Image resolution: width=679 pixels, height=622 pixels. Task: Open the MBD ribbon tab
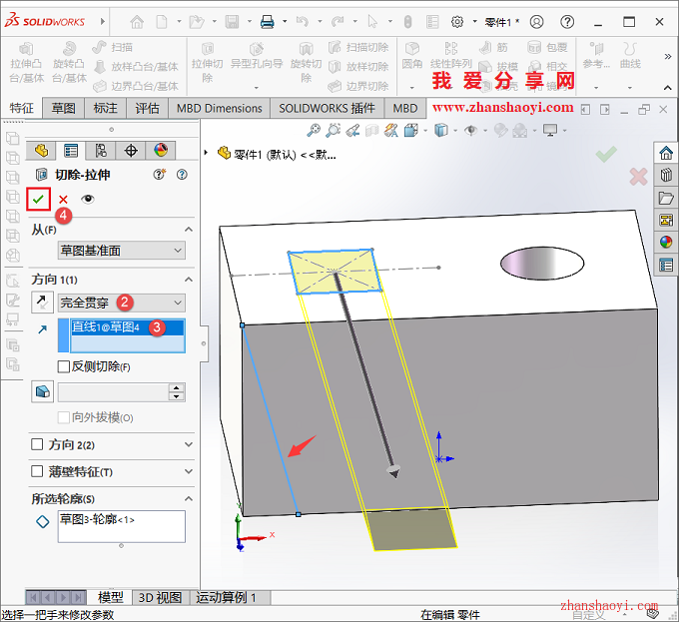tap(404, 108)
